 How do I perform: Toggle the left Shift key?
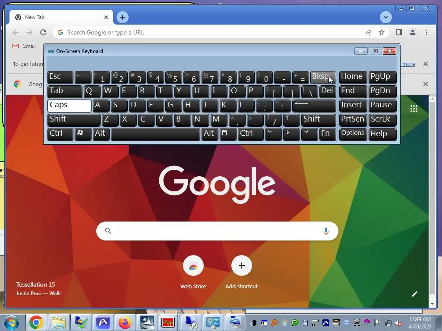[74, 120]
